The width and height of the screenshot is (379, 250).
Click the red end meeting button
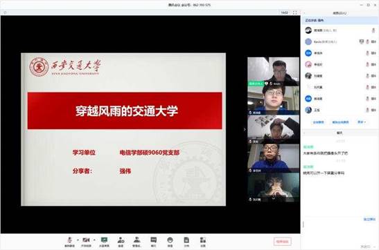(282, 241)
